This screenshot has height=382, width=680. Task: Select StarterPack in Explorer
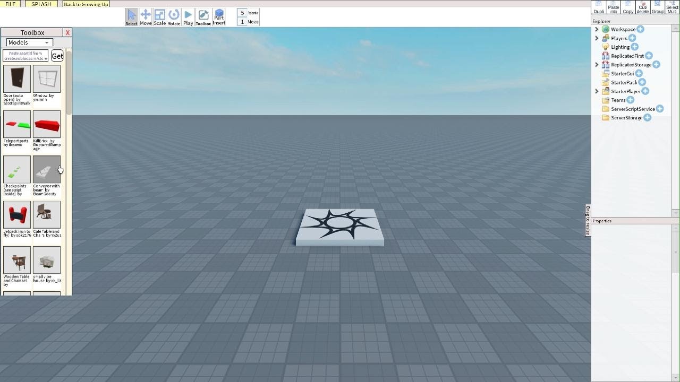pos(624,82)
